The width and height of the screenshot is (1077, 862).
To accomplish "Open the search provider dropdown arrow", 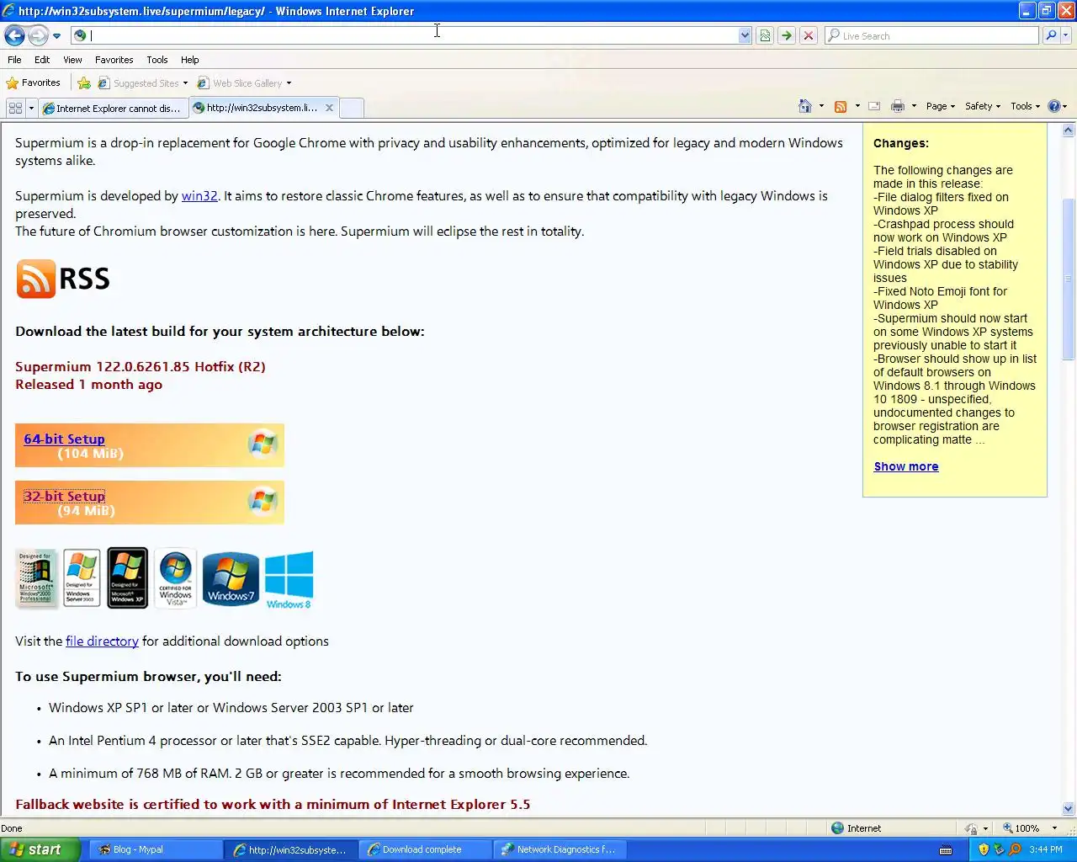I will 1066,35.
